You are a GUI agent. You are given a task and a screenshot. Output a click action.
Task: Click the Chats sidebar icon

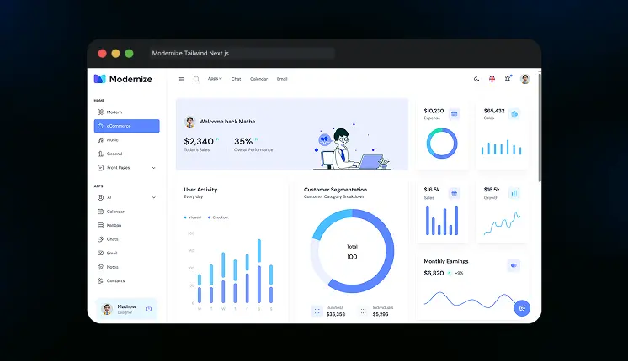tap(100, 239)
